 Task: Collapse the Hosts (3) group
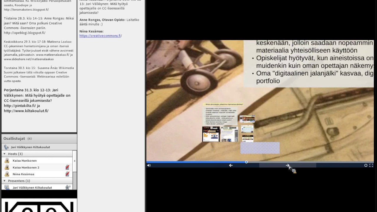(4, 154)
